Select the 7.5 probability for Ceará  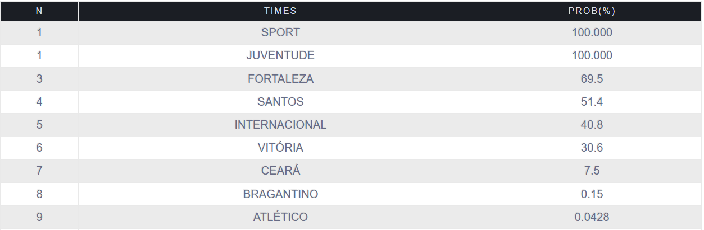pyautogui.click(x=592, y=171)
